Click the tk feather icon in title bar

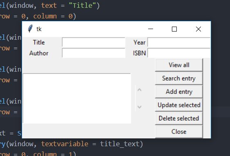(x=30, y=29)
